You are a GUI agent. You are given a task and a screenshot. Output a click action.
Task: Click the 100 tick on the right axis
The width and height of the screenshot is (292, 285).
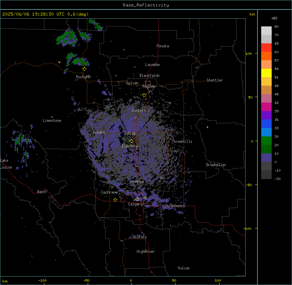[x=249, y=53]
